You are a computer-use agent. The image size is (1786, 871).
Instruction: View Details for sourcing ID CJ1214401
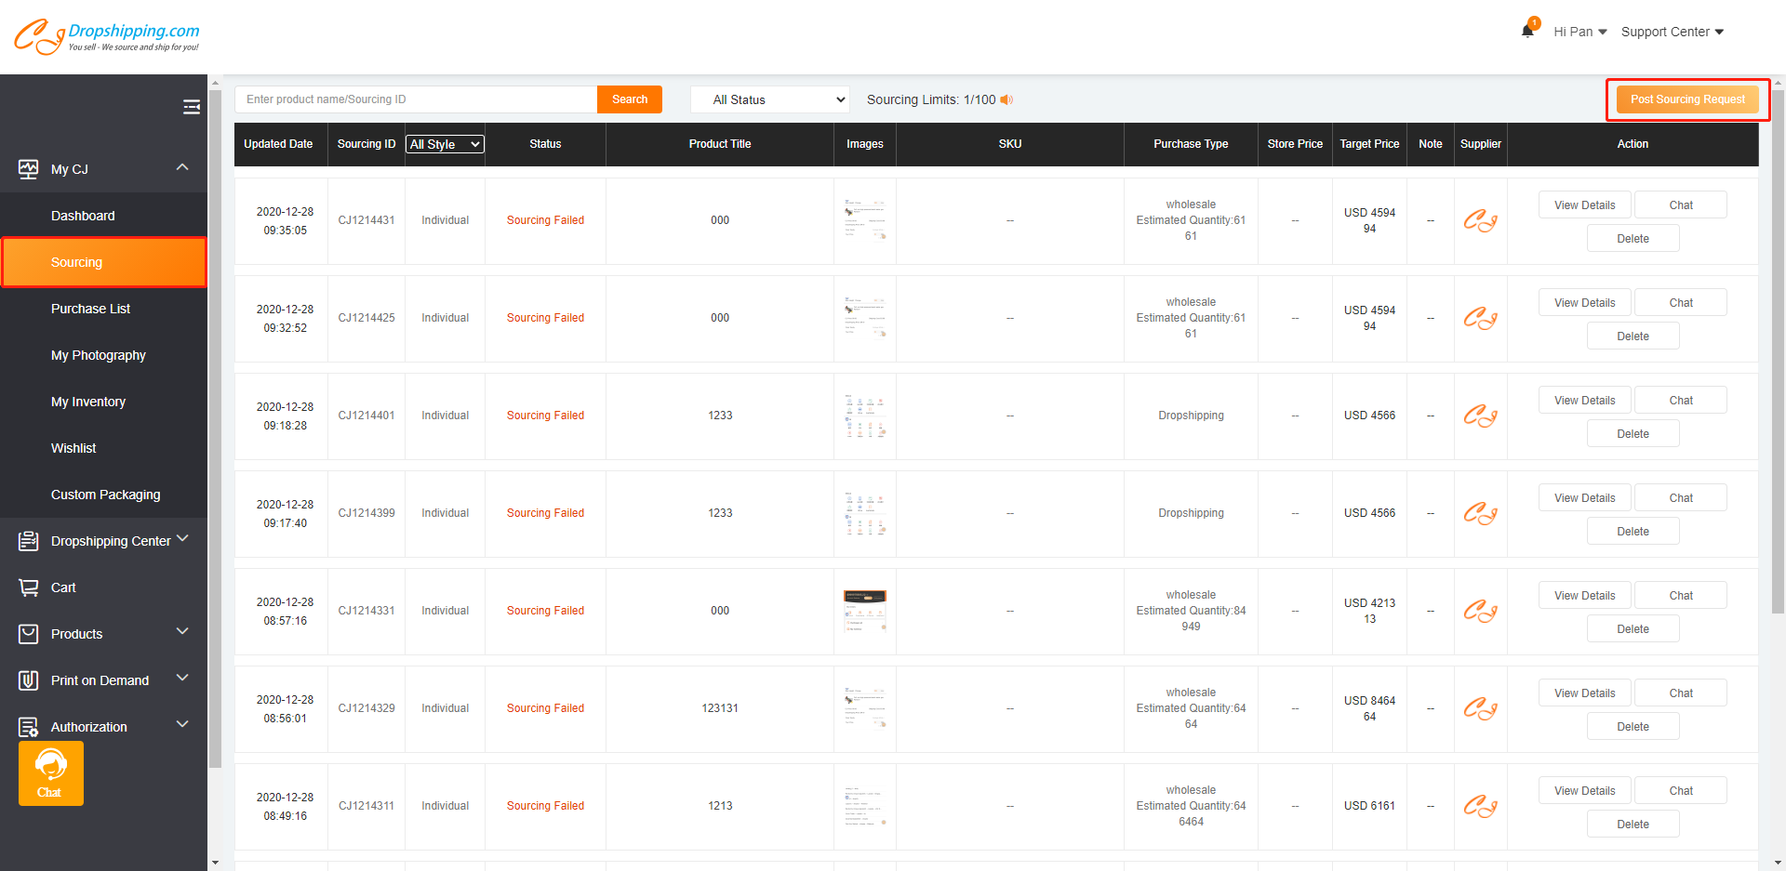1584,401
